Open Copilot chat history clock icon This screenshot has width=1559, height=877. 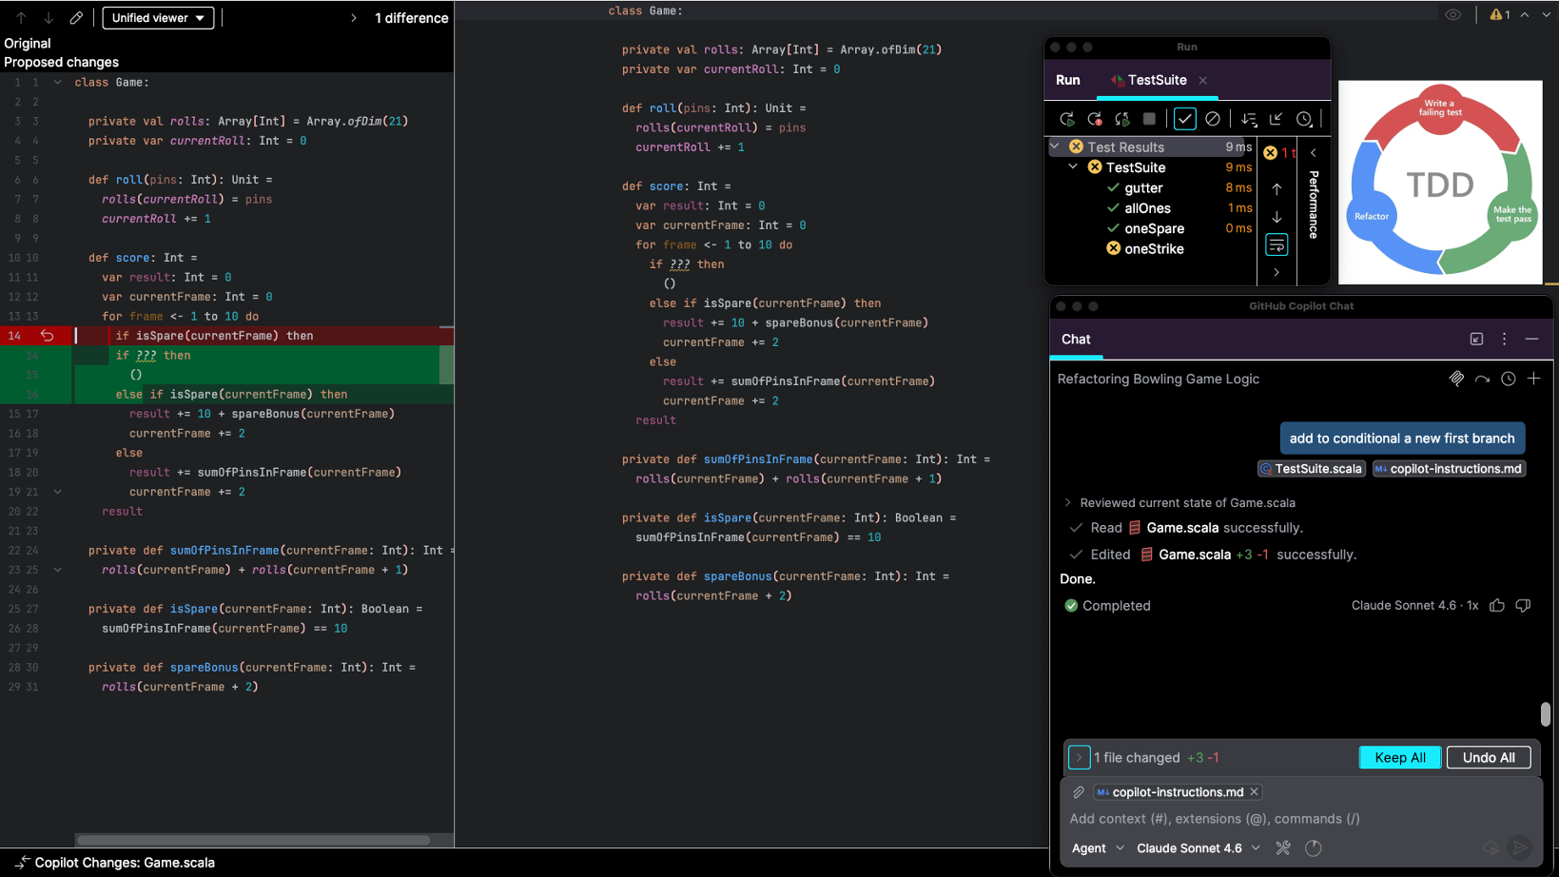click(1508, 379)
